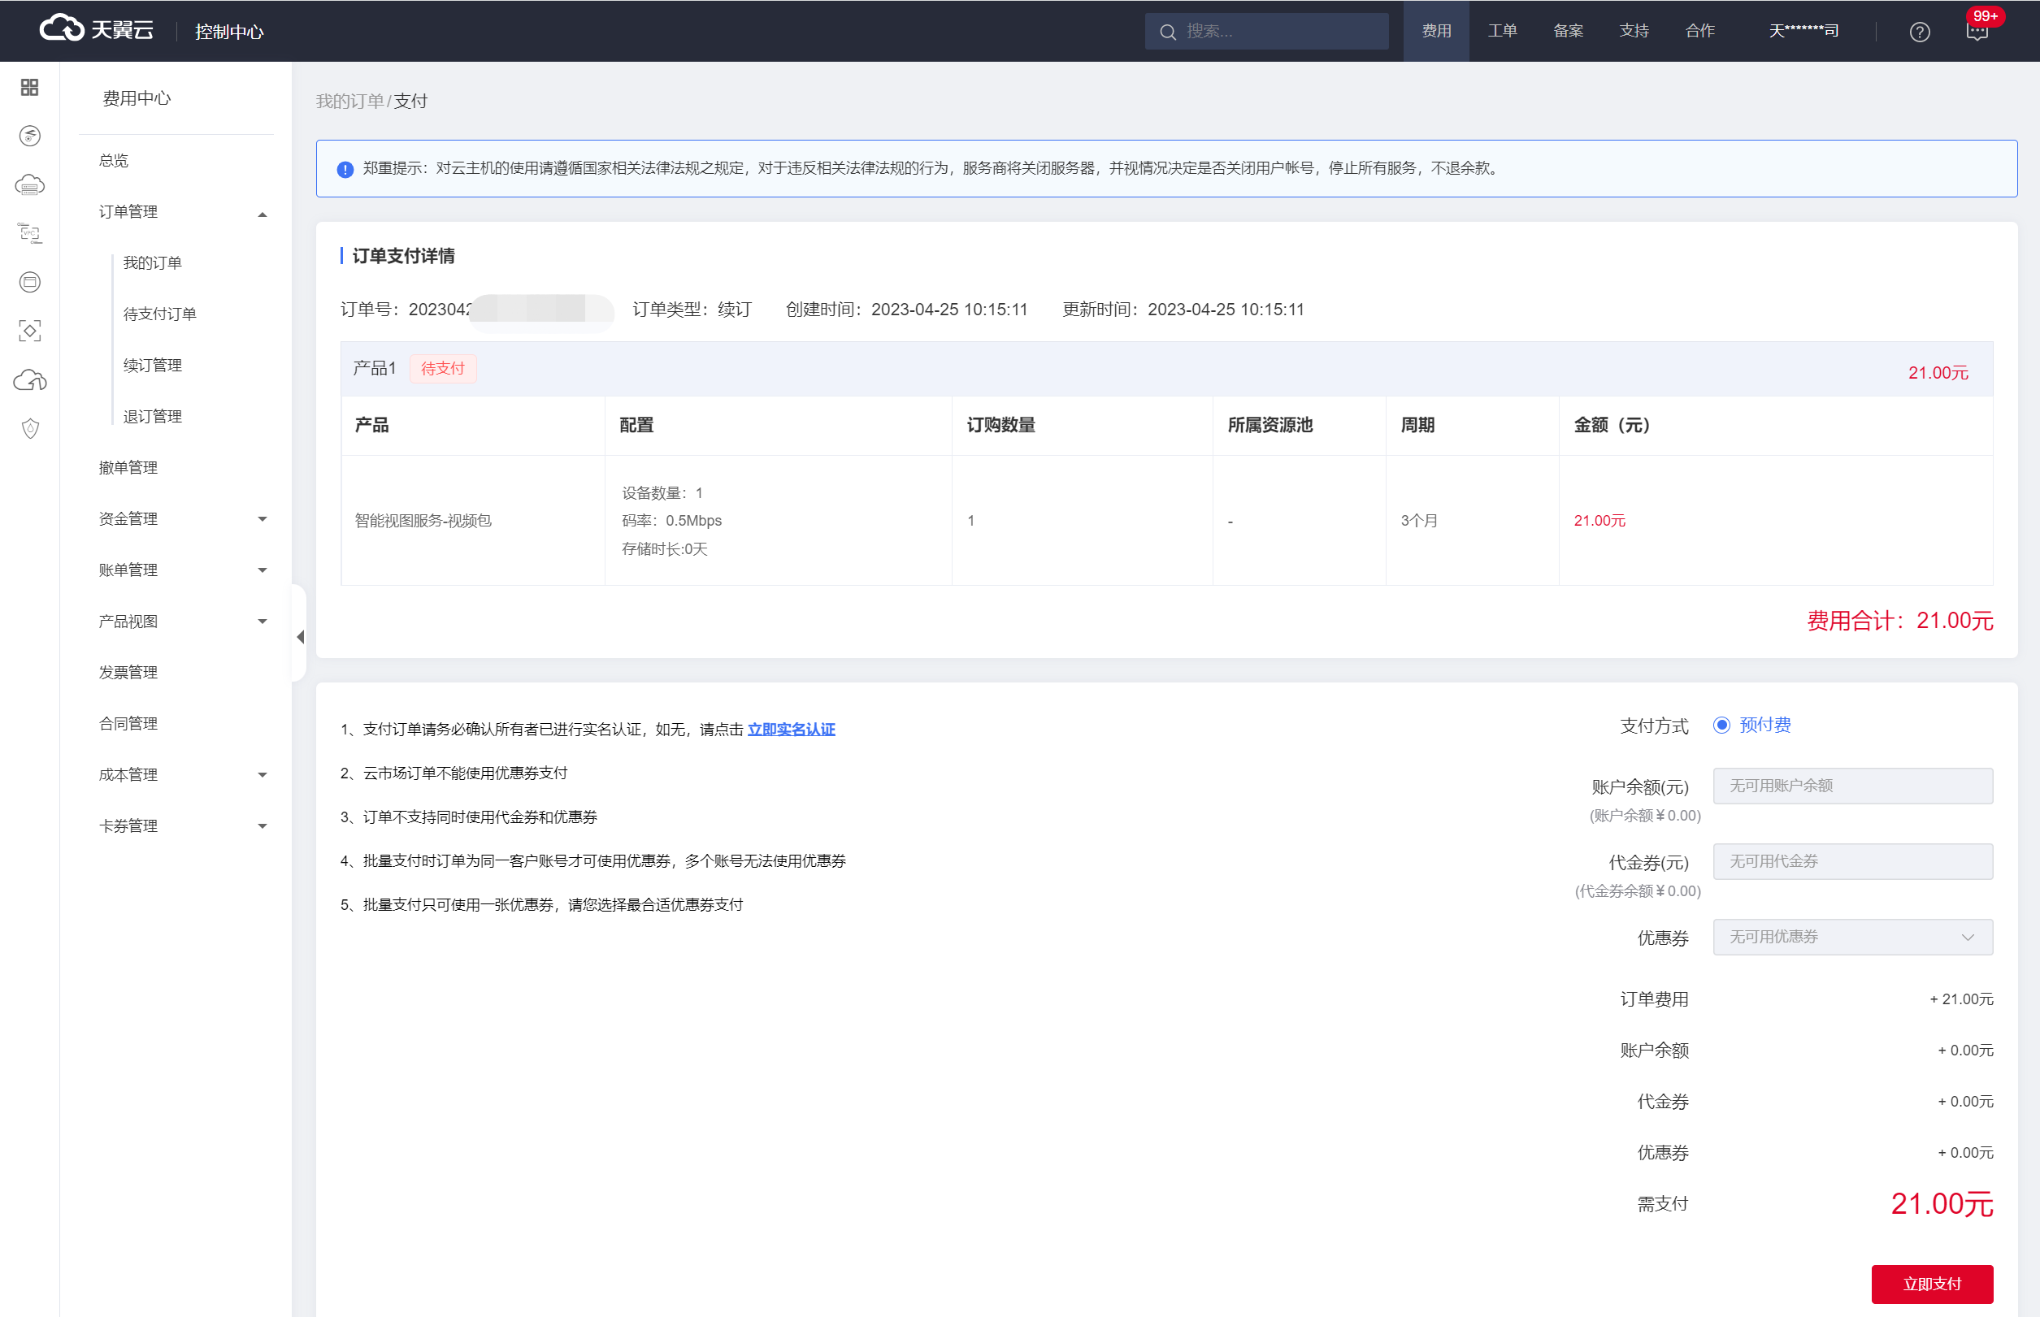Open the four-squares grid menu icon
Screen dimensions: 2040x1317
point(29,87)
